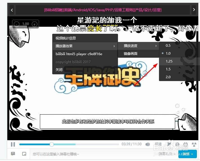Open 视频统计信息 in context menu
Screen dimensions: 200x161
click(x=85, y=38)
